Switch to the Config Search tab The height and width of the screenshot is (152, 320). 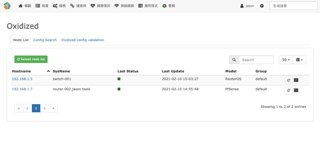pos(45,40)
